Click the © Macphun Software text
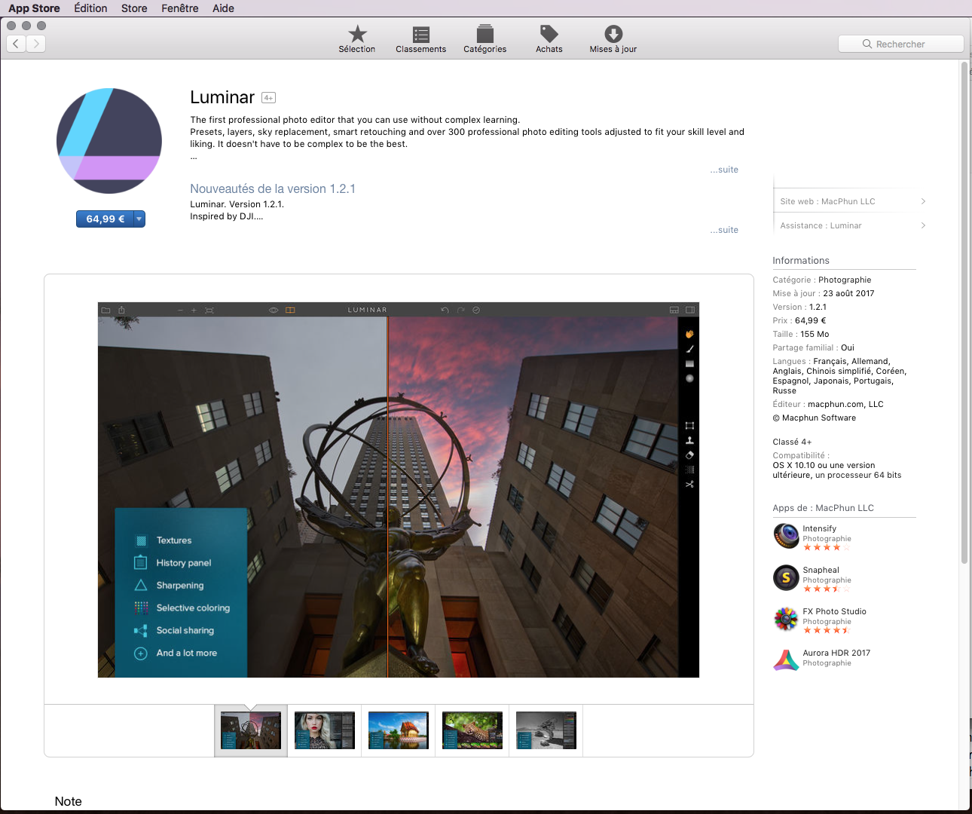 point(815,418)
